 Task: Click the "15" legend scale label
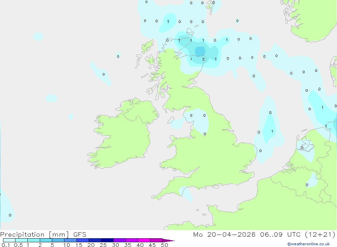point(79,245)
